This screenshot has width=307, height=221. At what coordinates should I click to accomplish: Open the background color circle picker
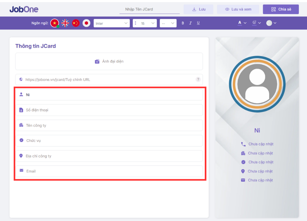pos(271,23)
